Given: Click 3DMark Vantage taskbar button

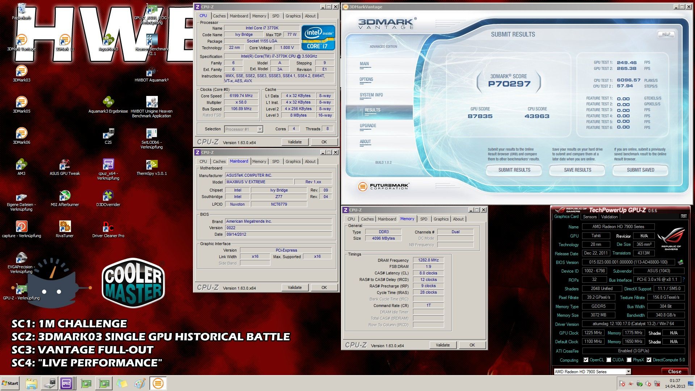Looking at the screenshot, I should click(x=158, y=383).
